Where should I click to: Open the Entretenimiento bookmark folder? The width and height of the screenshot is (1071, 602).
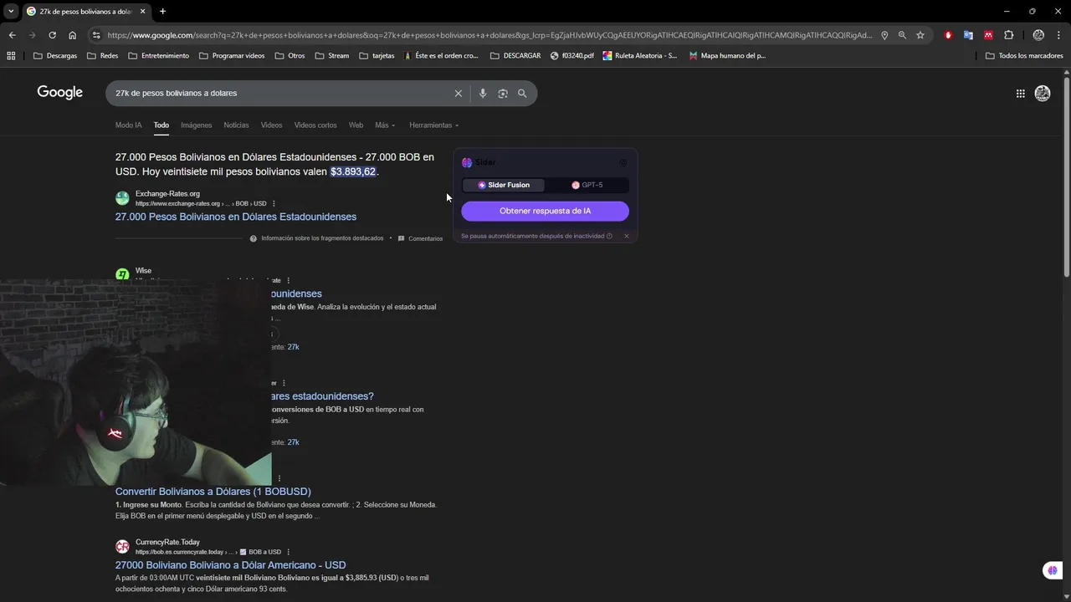coord(159,56)
